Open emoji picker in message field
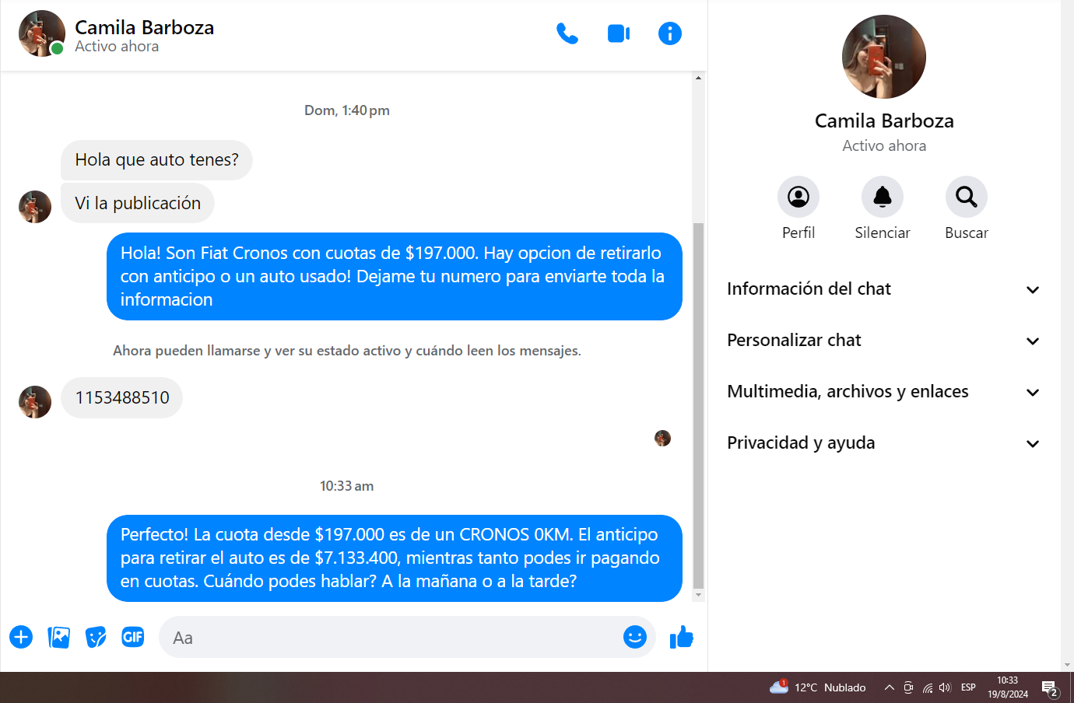The image size is (1074, 703). click(635, 637)
